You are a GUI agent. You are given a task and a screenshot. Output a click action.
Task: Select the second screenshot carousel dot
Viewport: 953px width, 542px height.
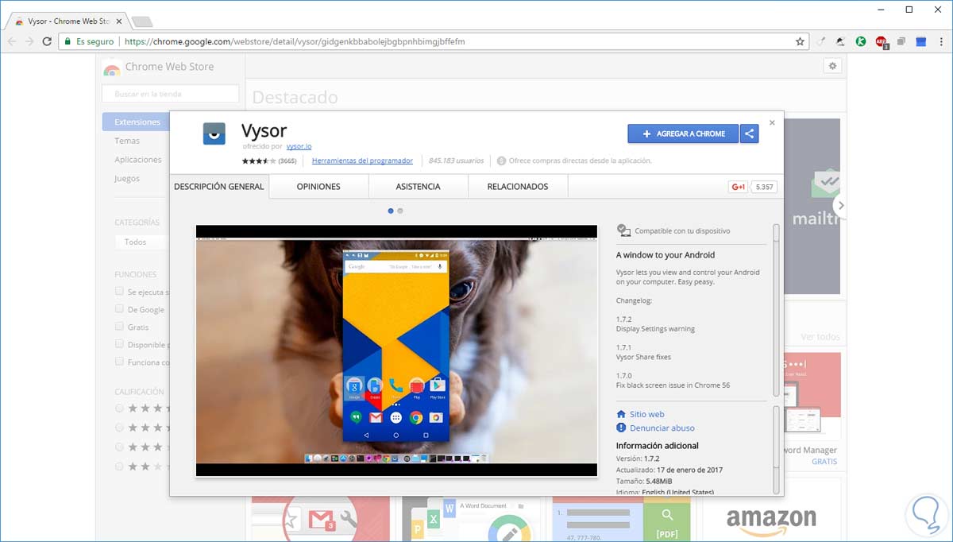click(400, 211)
